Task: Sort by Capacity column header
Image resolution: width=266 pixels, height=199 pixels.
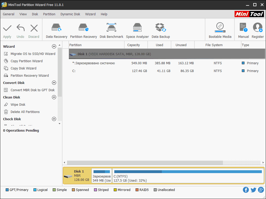Action: tap(136, 45)
